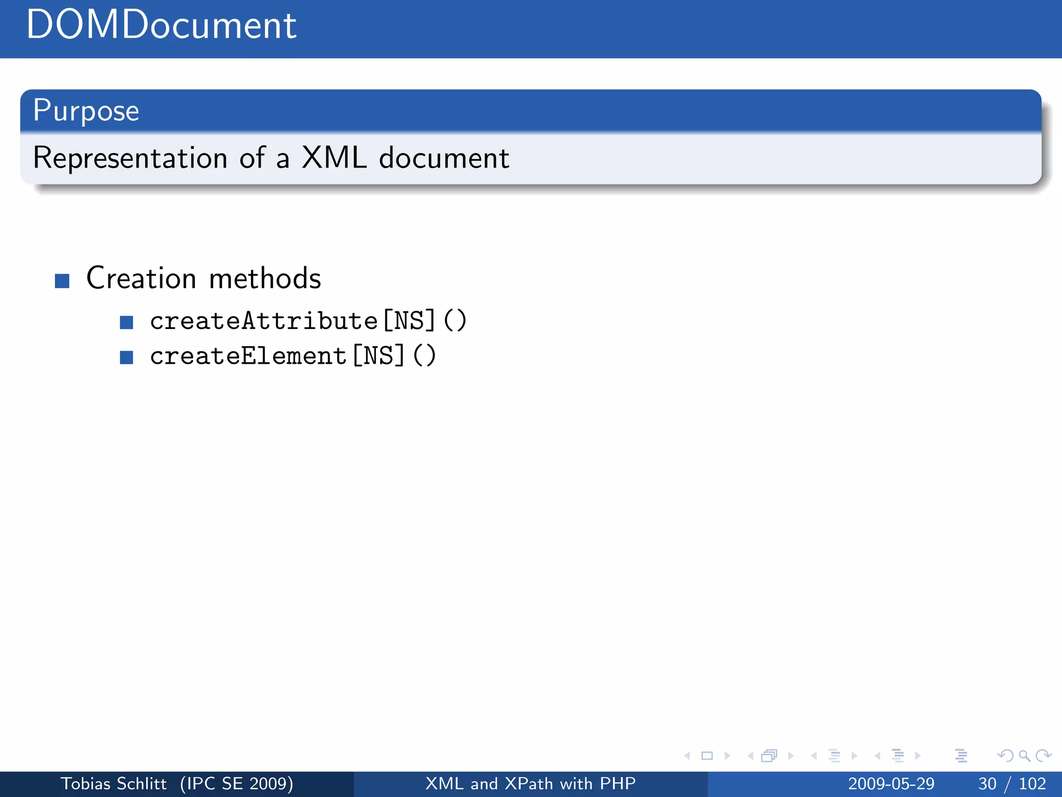Click the previous slide arrow

(x=687, y=756)
